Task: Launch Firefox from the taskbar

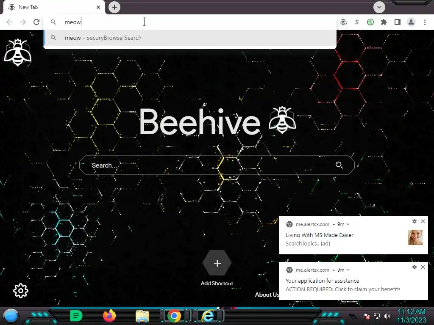Action: click(109, 316)
